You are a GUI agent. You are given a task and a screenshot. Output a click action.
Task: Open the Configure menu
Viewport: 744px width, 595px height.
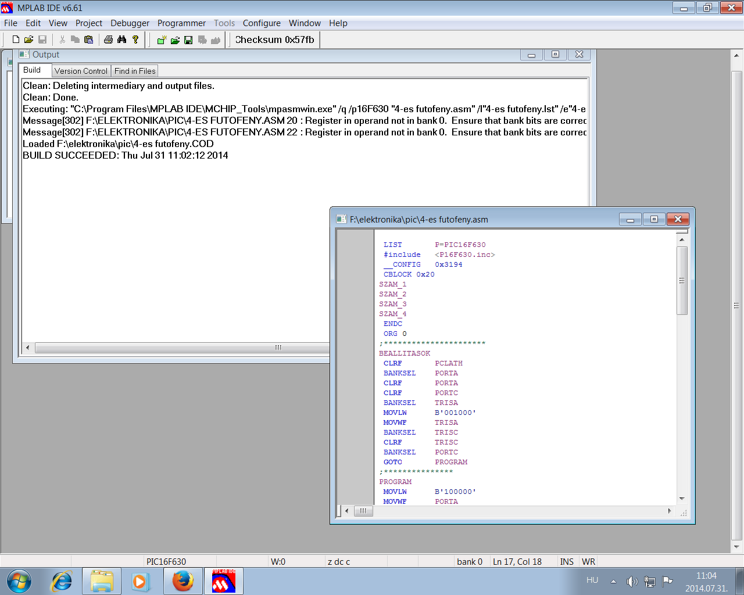click(x=262, y=23)
